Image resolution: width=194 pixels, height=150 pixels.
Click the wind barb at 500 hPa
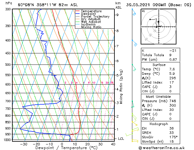coord(134,68)
